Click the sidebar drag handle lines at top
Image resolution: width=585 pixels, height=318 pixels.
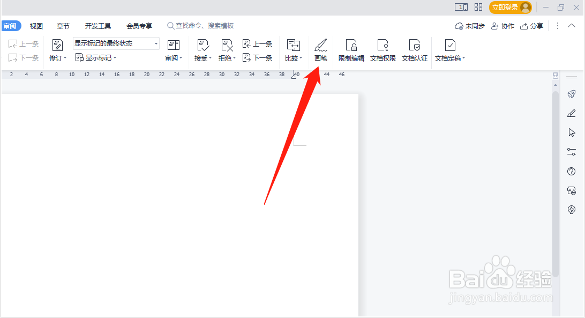(571, 77)
